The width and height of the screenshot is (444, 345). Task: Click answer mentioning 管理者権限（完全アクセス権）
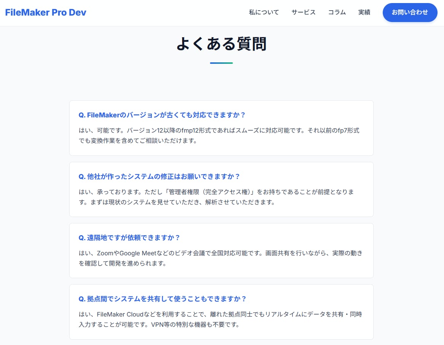(216, 197)
